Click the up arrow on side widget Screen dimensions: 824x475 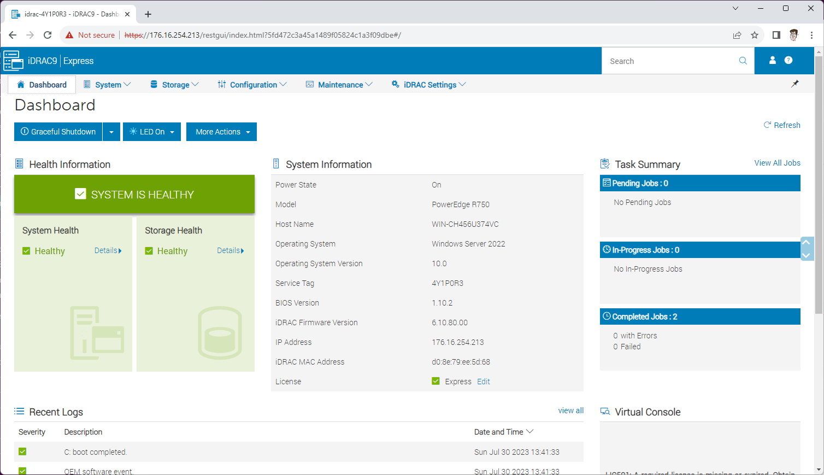(807, 243)
